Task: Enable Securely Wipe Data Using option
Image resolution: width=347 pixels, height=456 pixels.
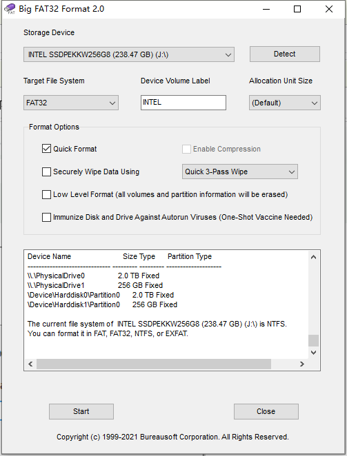Action: pos(47,172)
